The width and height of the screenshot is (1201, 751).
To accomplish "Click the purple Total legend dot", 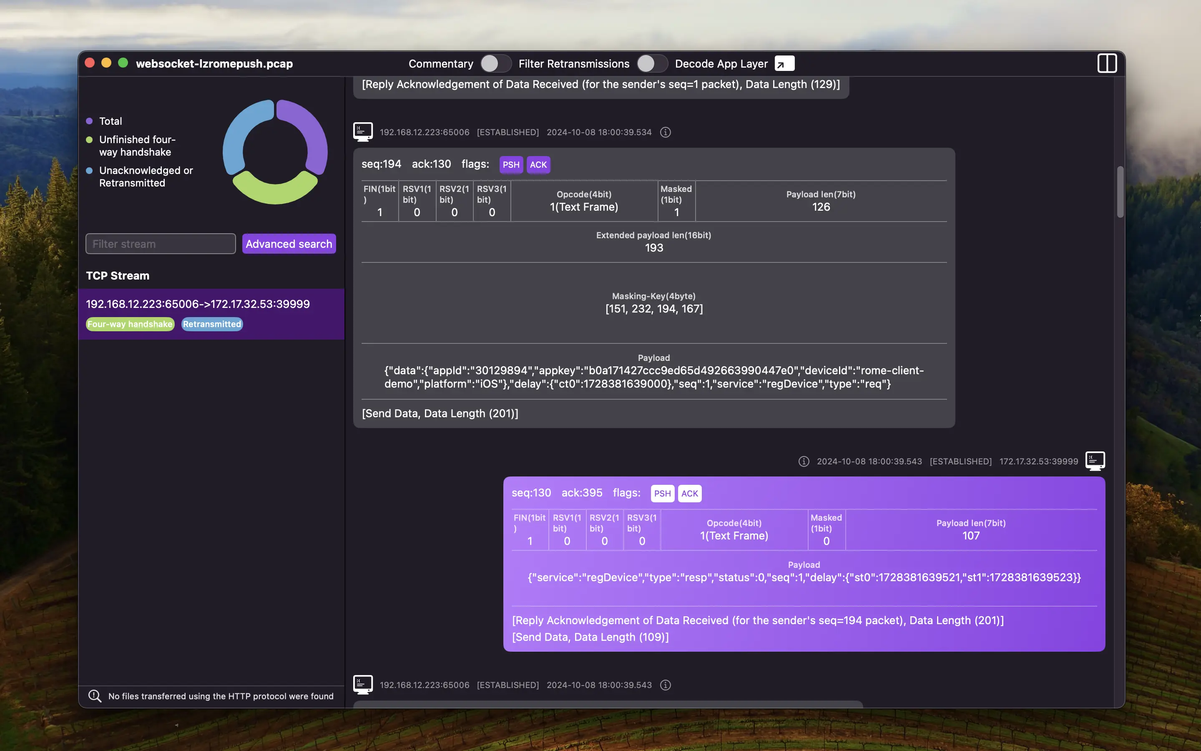I will pyautogui.click(x=89, y=121).
